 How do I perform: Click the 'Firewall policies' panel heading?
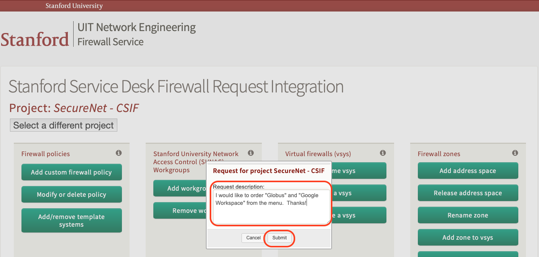click(46, 154)
